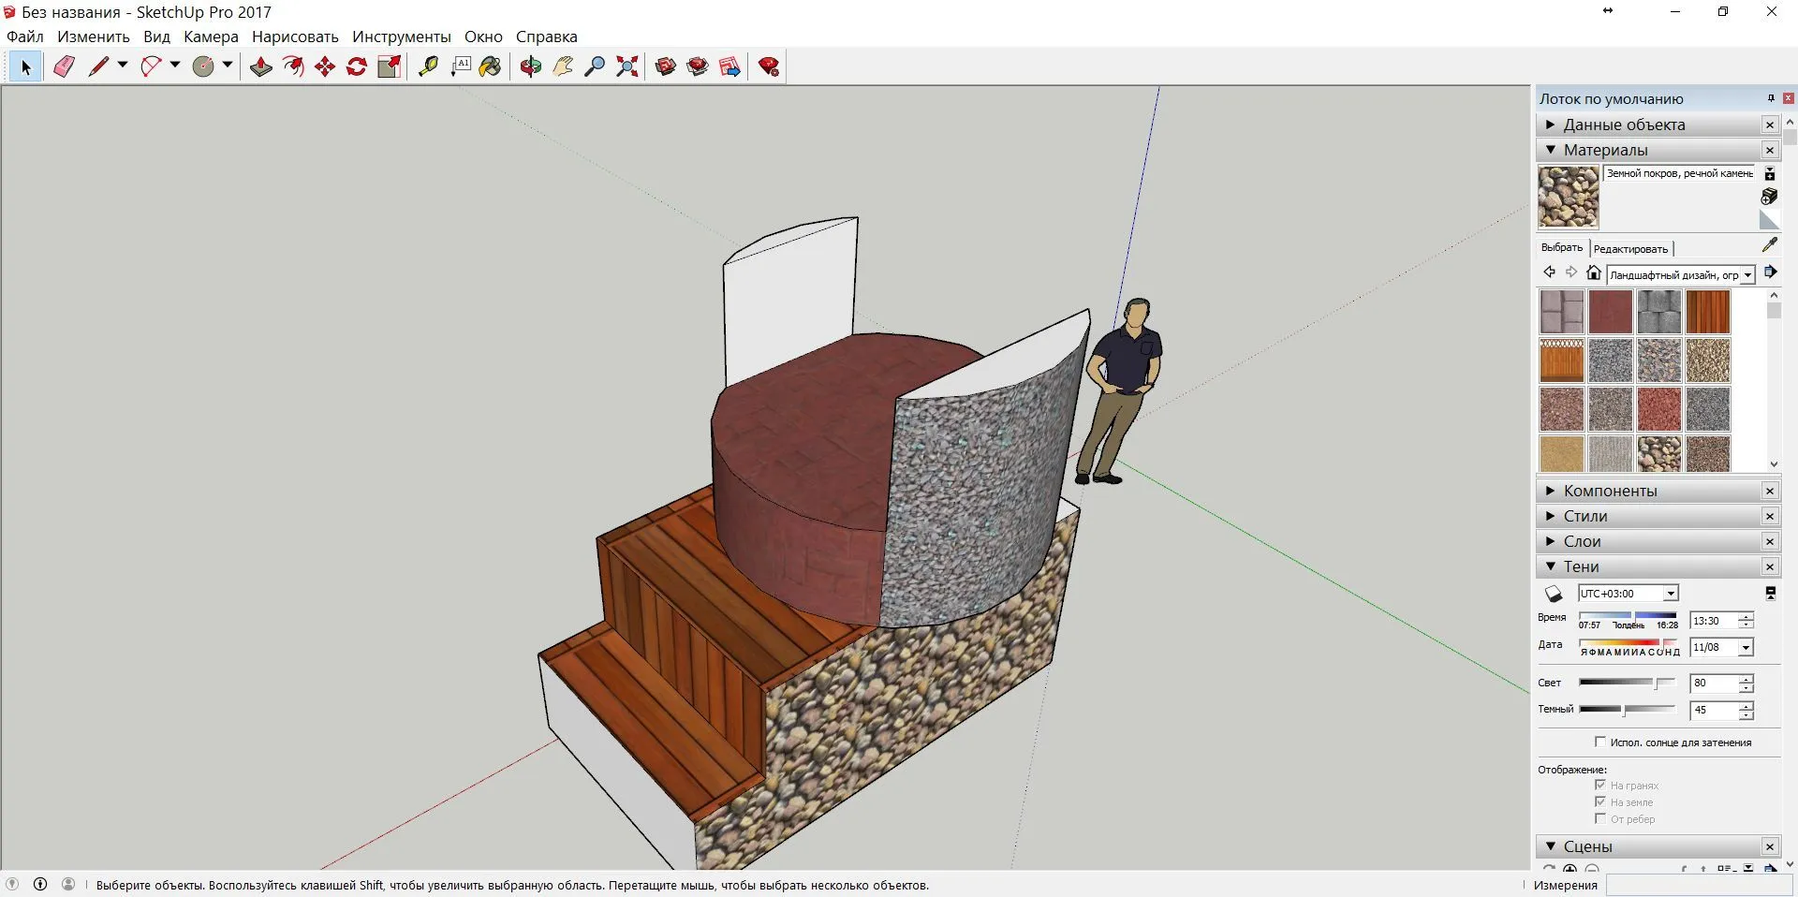Open the materials library category dropdown
The image size is (1798, 897).
(1681, 275)
